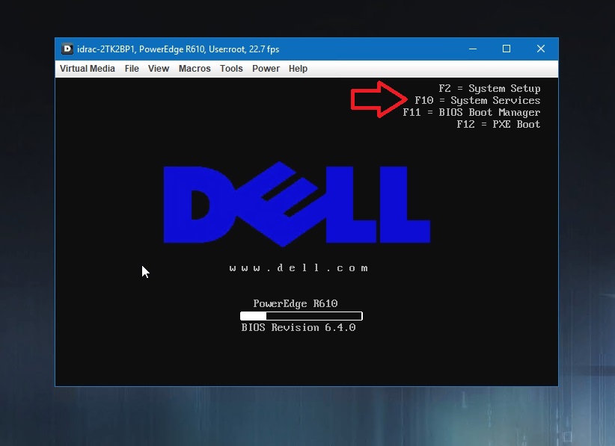The height and width of the screenshot is (446, 615).
Task: Click the BIOS boot progress bar
Action: coord(302,315)
